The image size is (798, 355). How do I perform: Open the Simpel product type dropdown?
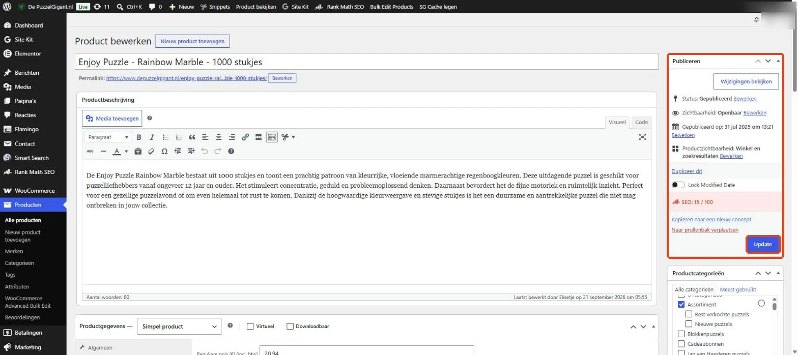coord(179,326)
